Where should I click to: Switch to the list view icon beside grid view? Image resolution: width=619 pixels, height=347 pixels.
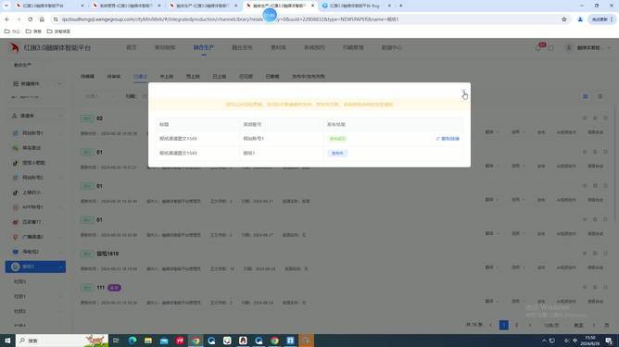(600, 96)
